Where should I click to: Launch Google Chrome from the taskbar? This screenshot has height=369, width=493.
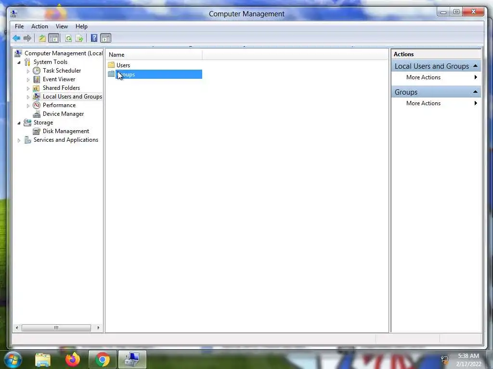click(x=103, y=359)
